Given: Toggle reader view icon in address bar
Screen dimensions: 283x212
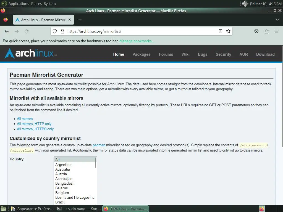Looking at the screenshot, I should (220, 31).
